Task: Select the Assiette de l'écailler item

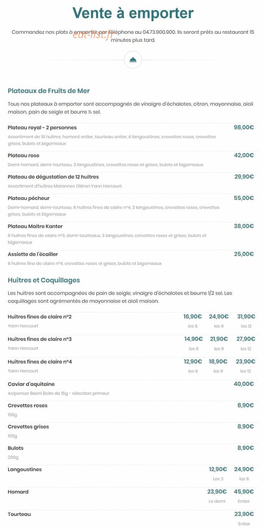Action: click(x=33, y=254)
